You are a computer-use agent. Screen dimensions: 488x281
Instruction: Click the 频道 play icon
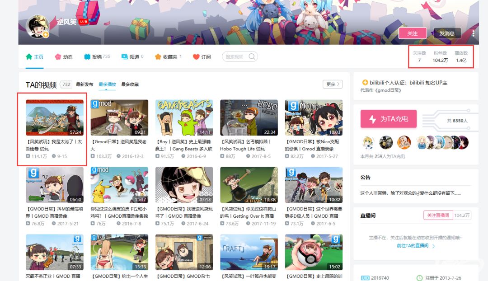coord(125,56)
